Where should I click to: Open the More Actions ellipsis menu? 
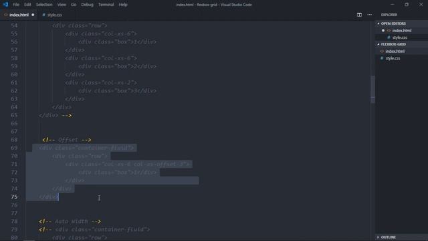(x=370, y=15)
